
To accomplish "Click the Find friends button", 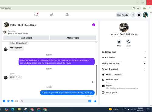I will tap(123, 15).
